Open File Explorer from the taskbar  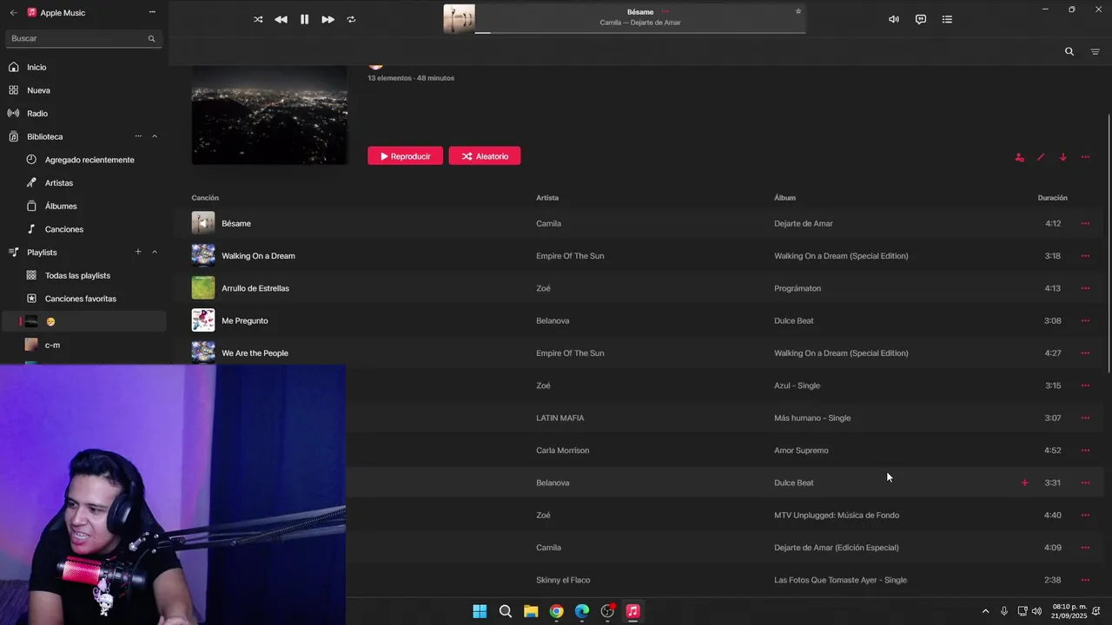pyautogui.click(x=531, y=611)
